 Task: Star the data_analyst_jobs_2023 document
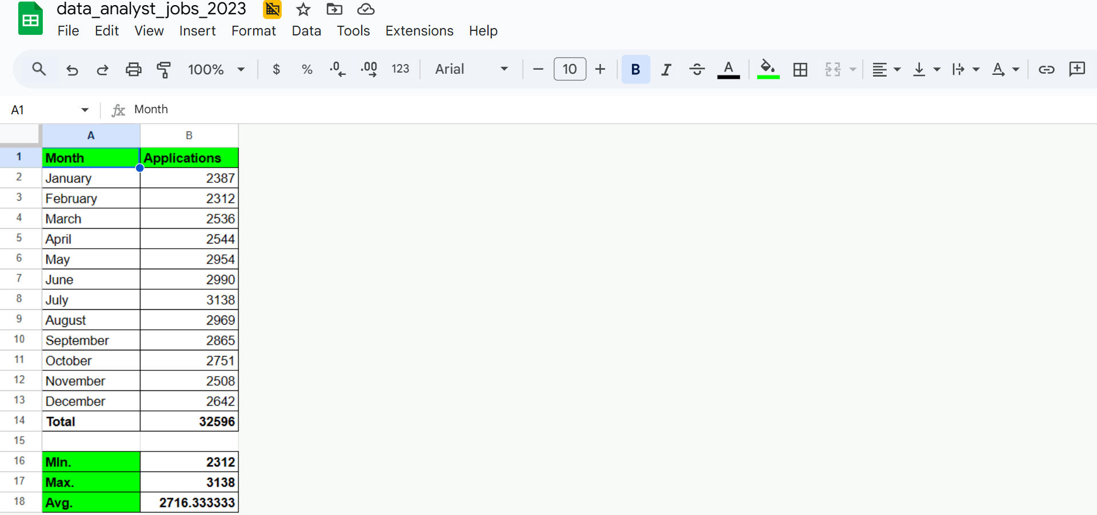coord(303,9)
